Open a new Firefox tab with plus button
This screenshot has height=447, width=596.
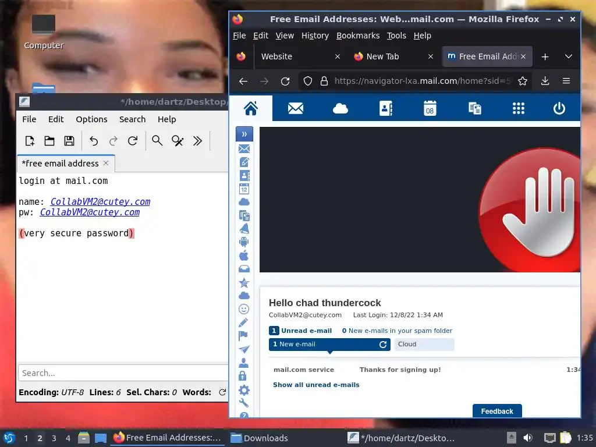[x=545, y=56]
